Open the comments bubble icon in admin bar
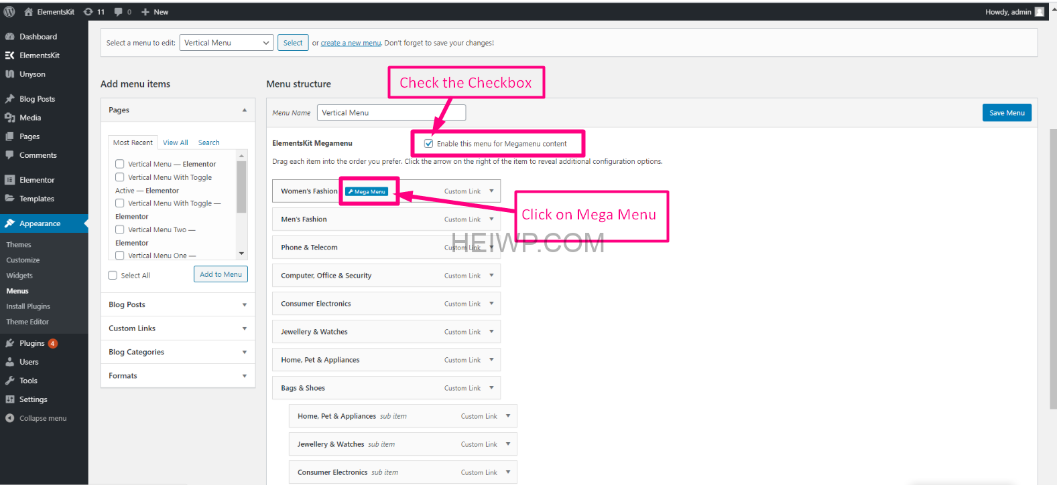The height and width of the screenshot is (485, 1057). pyautogui.click(x=119, y=12)
